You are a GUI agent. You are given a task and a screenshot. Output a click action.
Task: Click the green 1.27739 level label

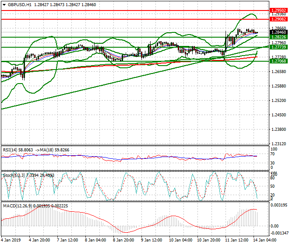[278, 47]
